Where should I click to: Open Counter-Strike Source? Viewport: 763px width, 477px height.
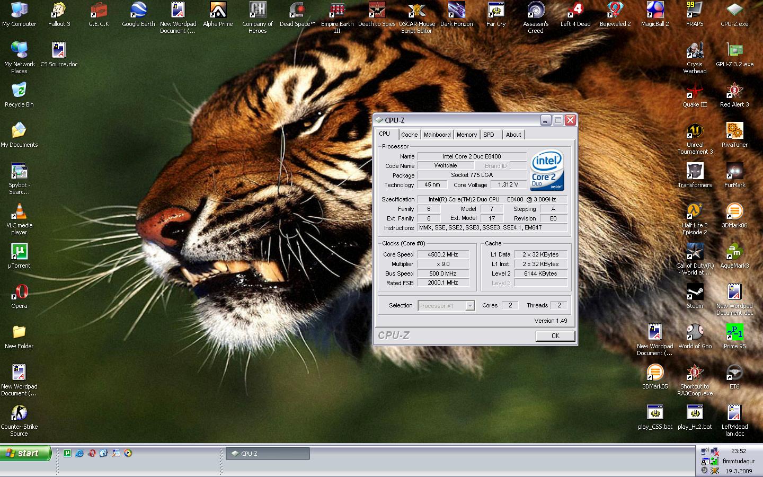coord(19,413)
